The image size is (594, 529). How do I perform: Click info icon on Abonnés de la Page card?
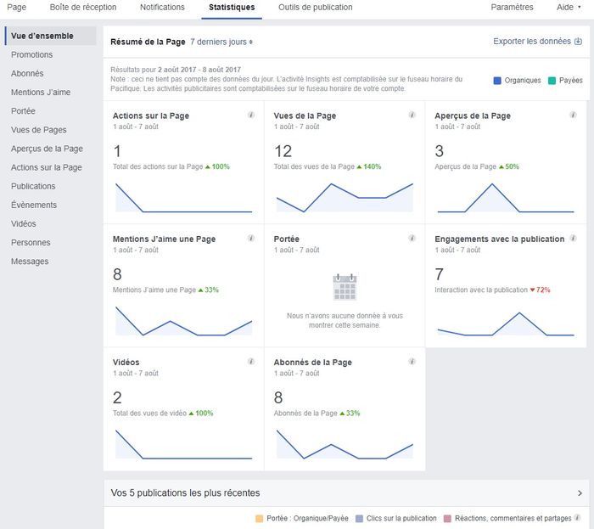pyautogui.click(x=412, y=362)
